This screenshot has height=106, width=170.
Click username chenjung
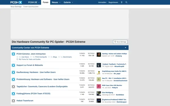[x=118, y=56]
